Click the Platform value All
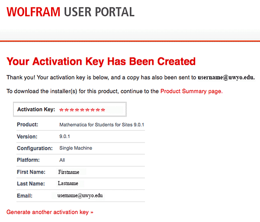The width and height of the screenshot is (260, 222). pyautogui.click(x=62, y=160)
